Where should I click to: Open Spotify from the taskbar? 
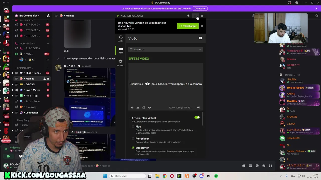pyautogui.click(x=216, y=176)
